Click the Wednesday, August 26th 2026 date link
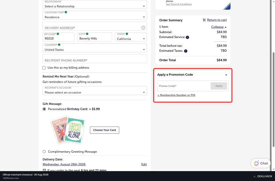Viewport: 275px width, 181px height. [x=64, y=164]
